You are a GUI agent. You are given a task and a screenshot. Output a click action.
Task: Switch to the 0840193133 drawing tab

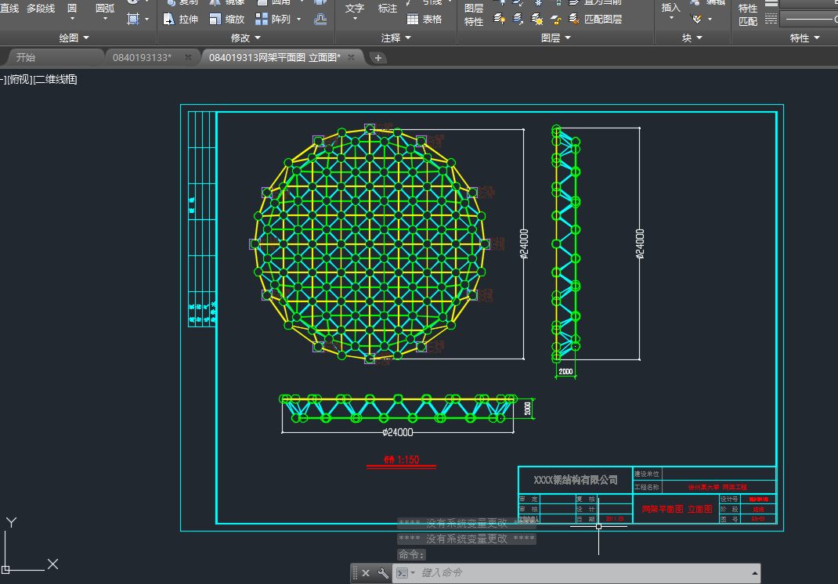tap(142, 57)
